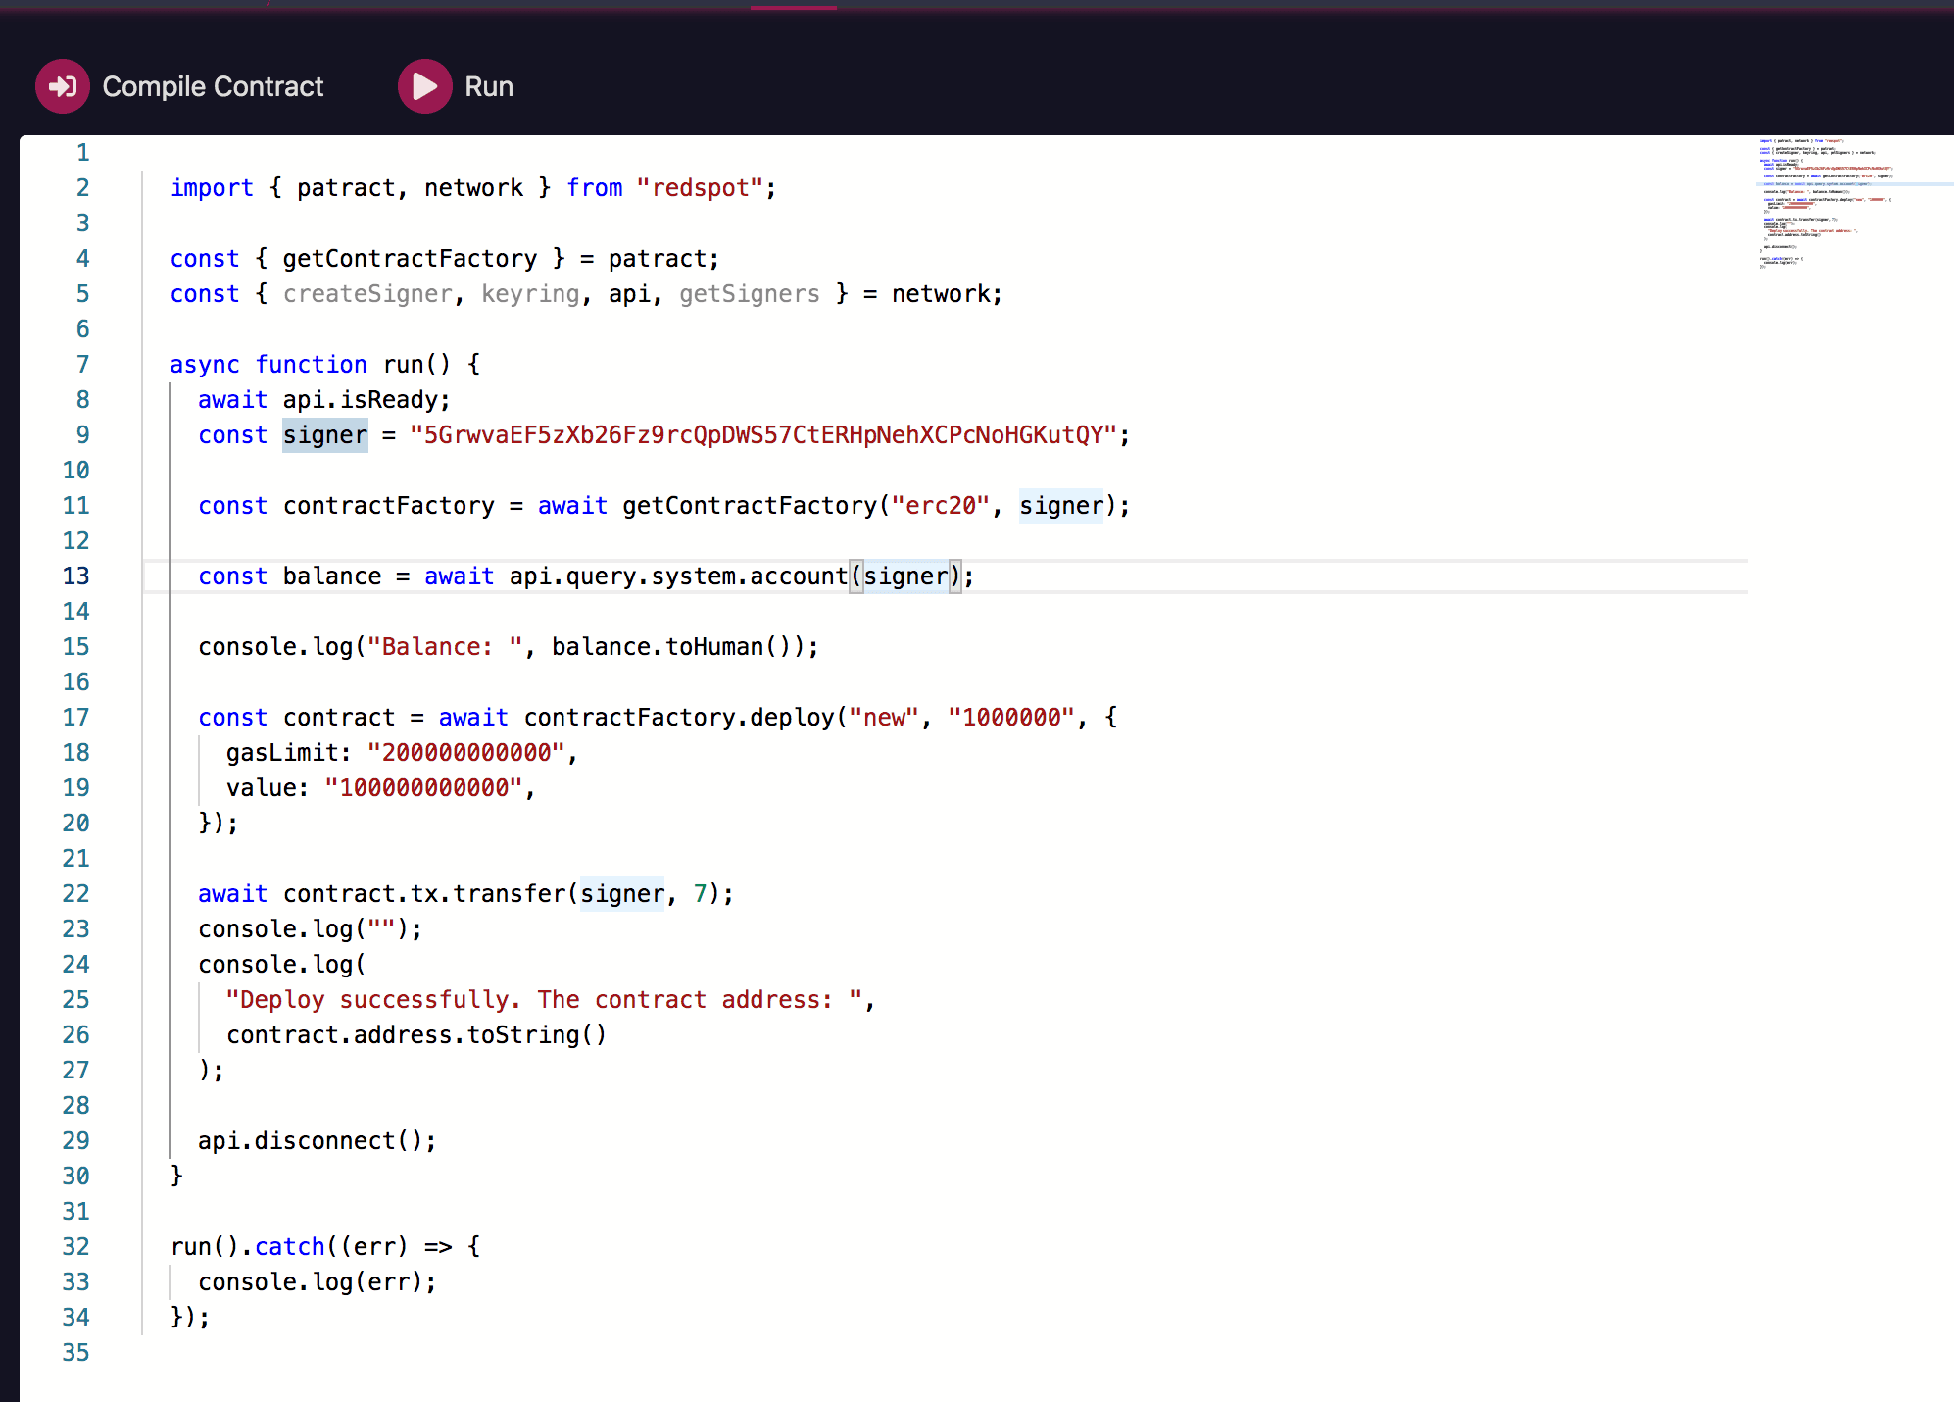This screenshot has height=1402, width=1954.
Task: Click the "Deploy successfully" string literal
Action: tap(543, 1000)
